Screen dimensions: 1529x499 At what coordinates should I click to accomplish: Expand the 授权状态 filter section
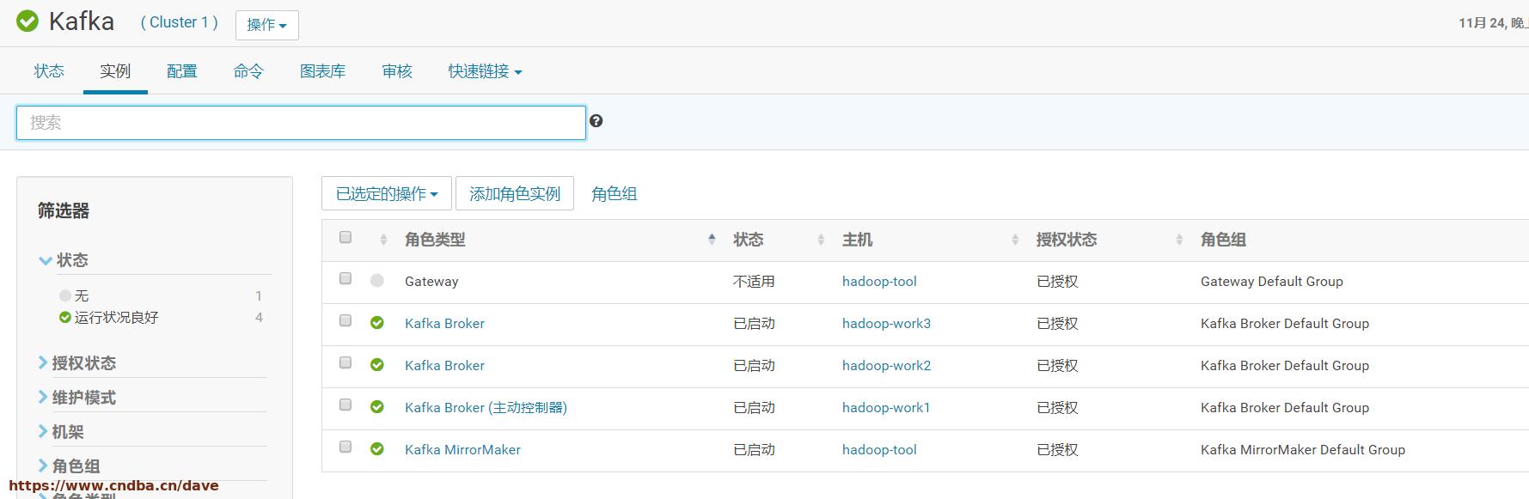76,363
